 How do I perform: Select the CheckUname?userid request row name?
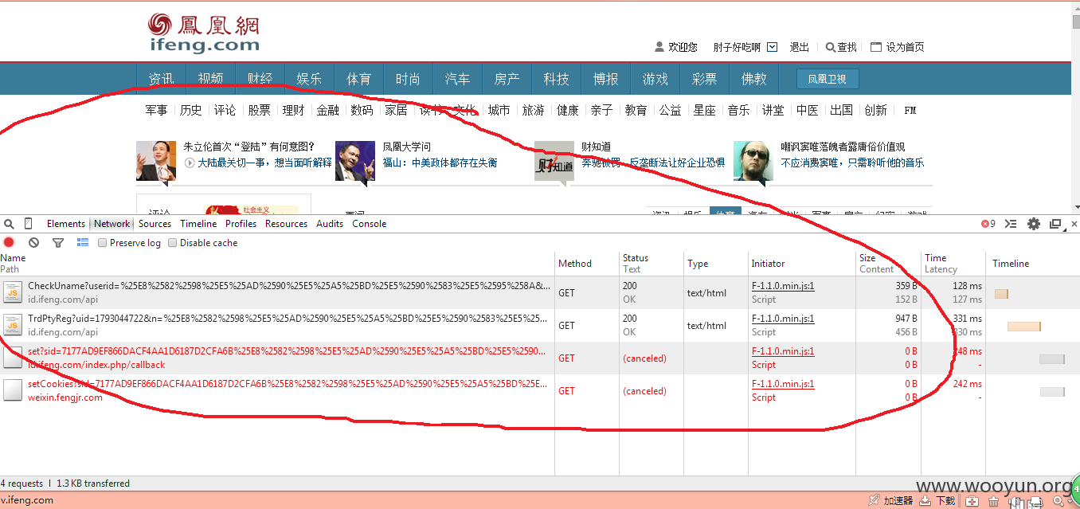(289, 286)
